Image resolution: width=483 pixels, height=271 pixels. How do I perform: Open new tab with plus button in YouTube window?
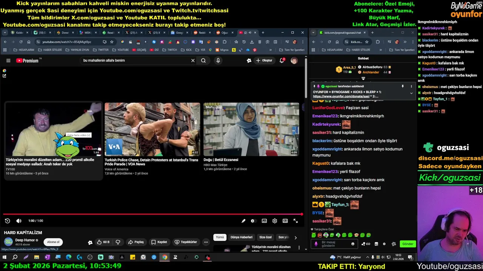(263, 33)
